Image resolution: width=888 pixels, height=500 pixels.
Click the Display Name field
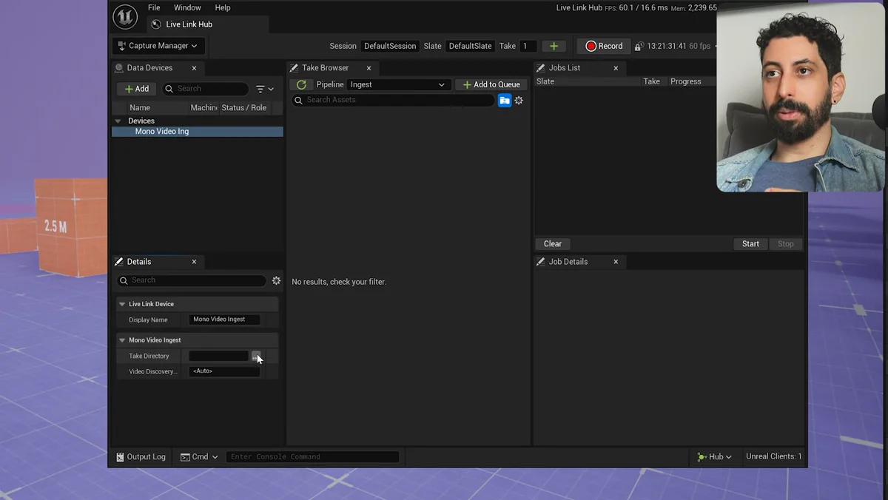click(x=224, y=320)
